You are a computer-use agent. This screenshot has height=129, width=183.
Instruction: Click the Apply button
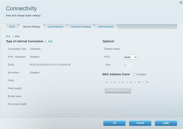[166, 123]
